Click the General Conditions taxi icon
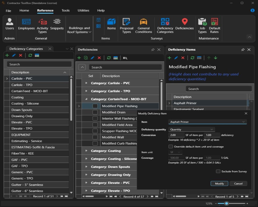258x207 pixels. [143, 22]
